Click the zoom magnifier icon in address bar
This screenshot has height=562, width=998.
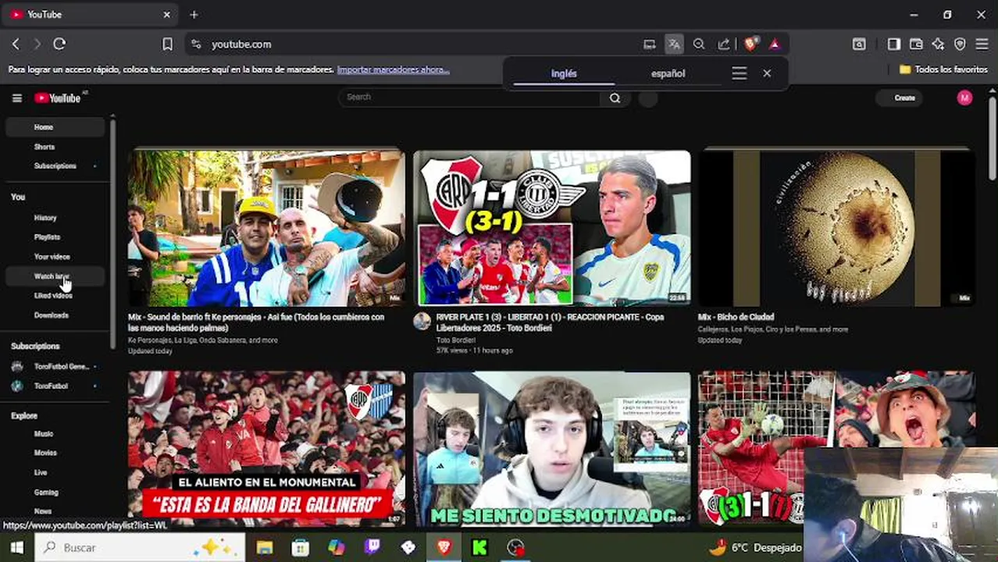(699, 44)
